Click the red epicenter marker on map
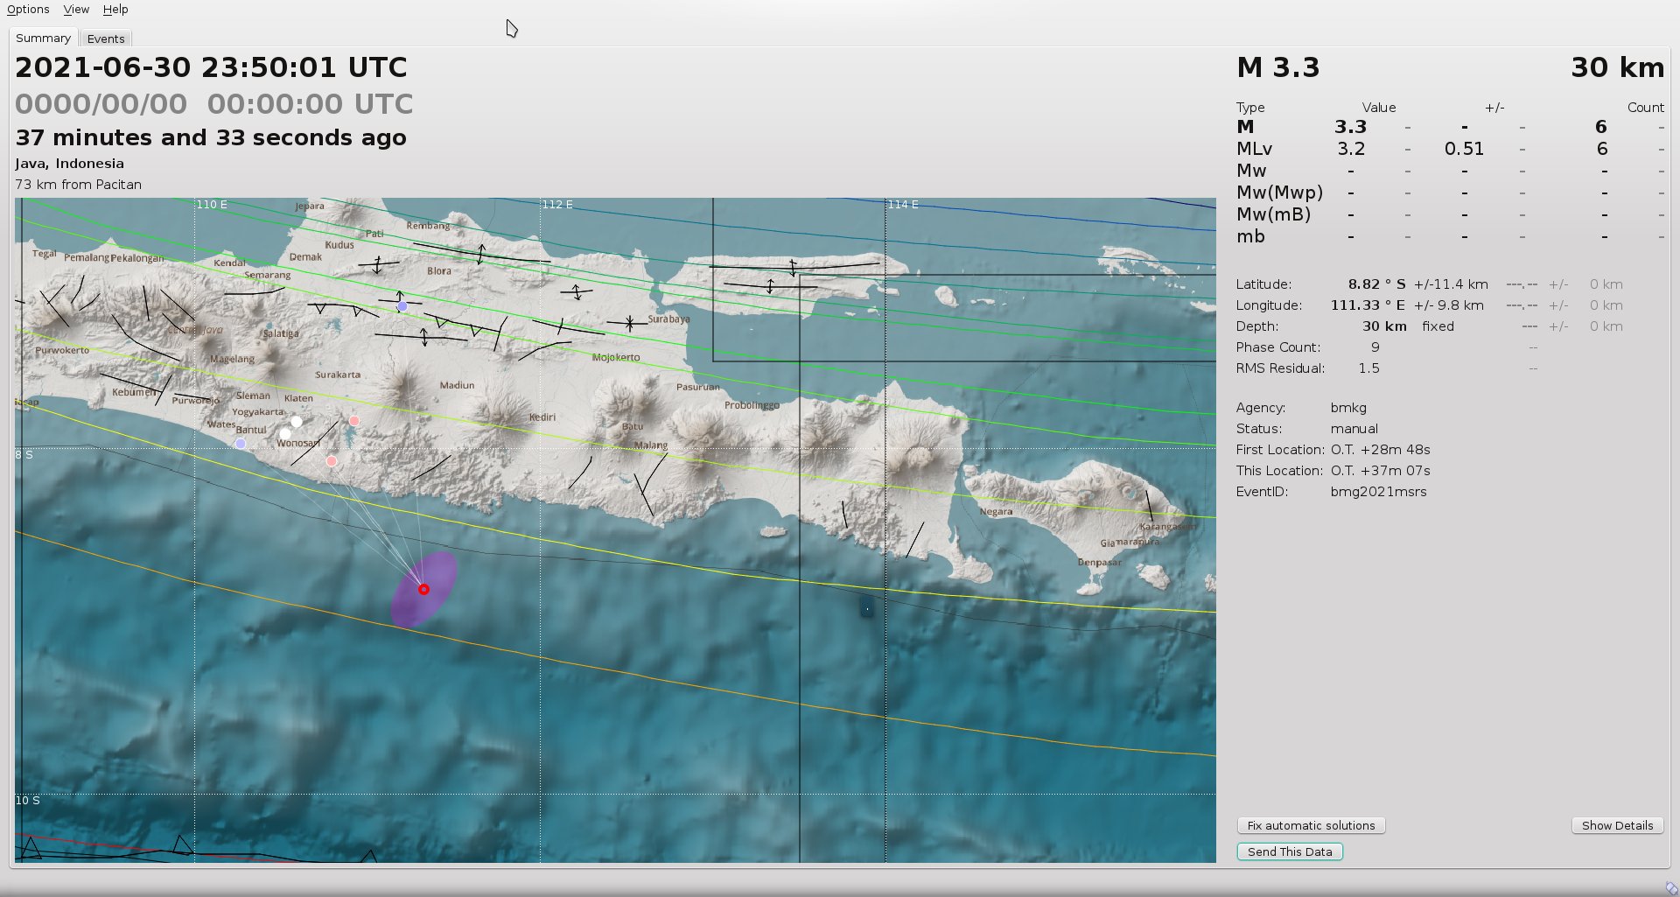This screenshot has height=897, width=1680. 423,590
